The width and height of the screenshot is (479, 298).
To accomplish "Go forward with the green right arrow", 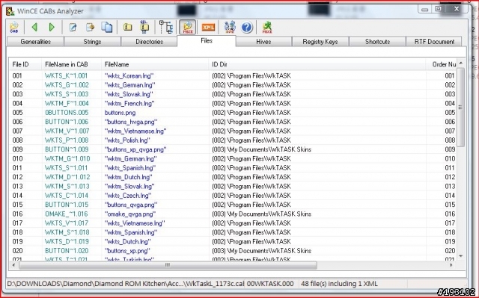I will click(52, 28).
